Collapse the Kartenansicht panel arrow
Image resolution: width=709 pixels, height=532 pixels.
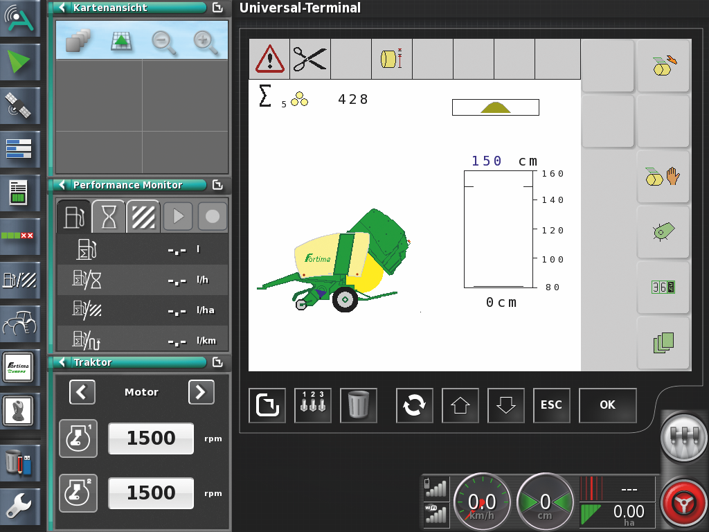[x=63, y=8]
